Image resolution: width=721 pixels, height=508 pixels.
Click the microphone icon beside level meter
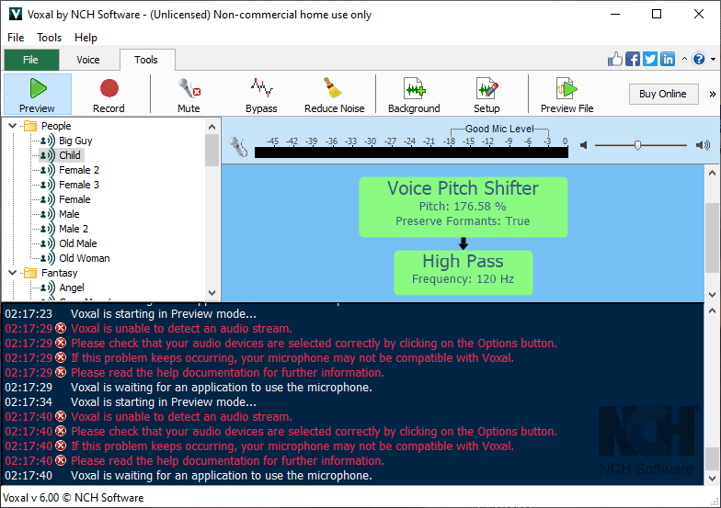pyautogui.click(x=238, y=147)
